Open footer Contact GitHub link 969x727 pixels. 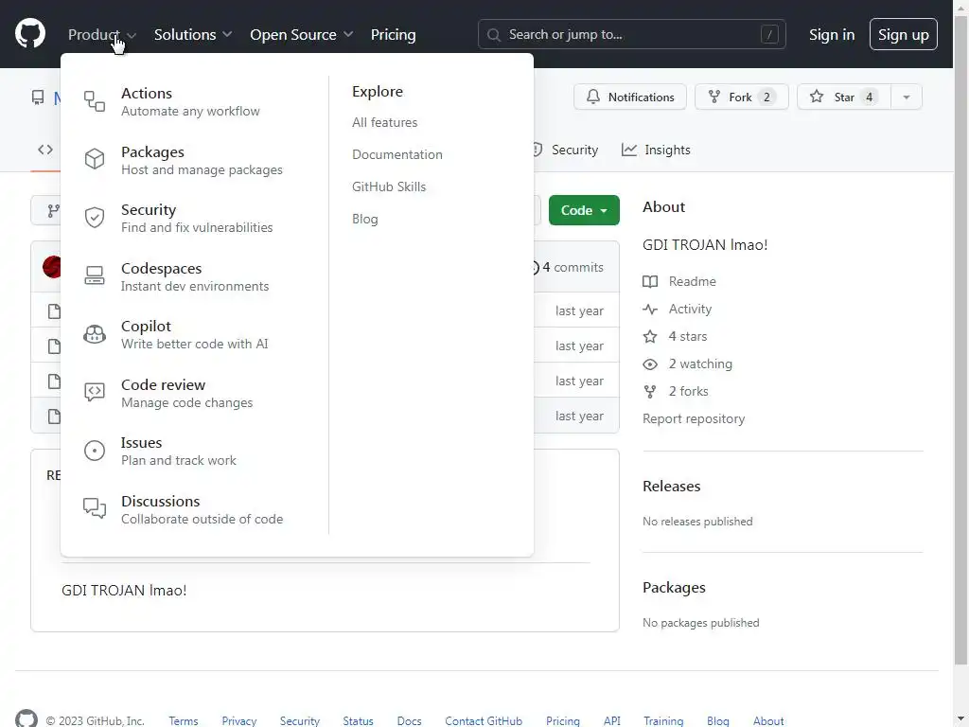pyautogui.click(x=484, y=720)
